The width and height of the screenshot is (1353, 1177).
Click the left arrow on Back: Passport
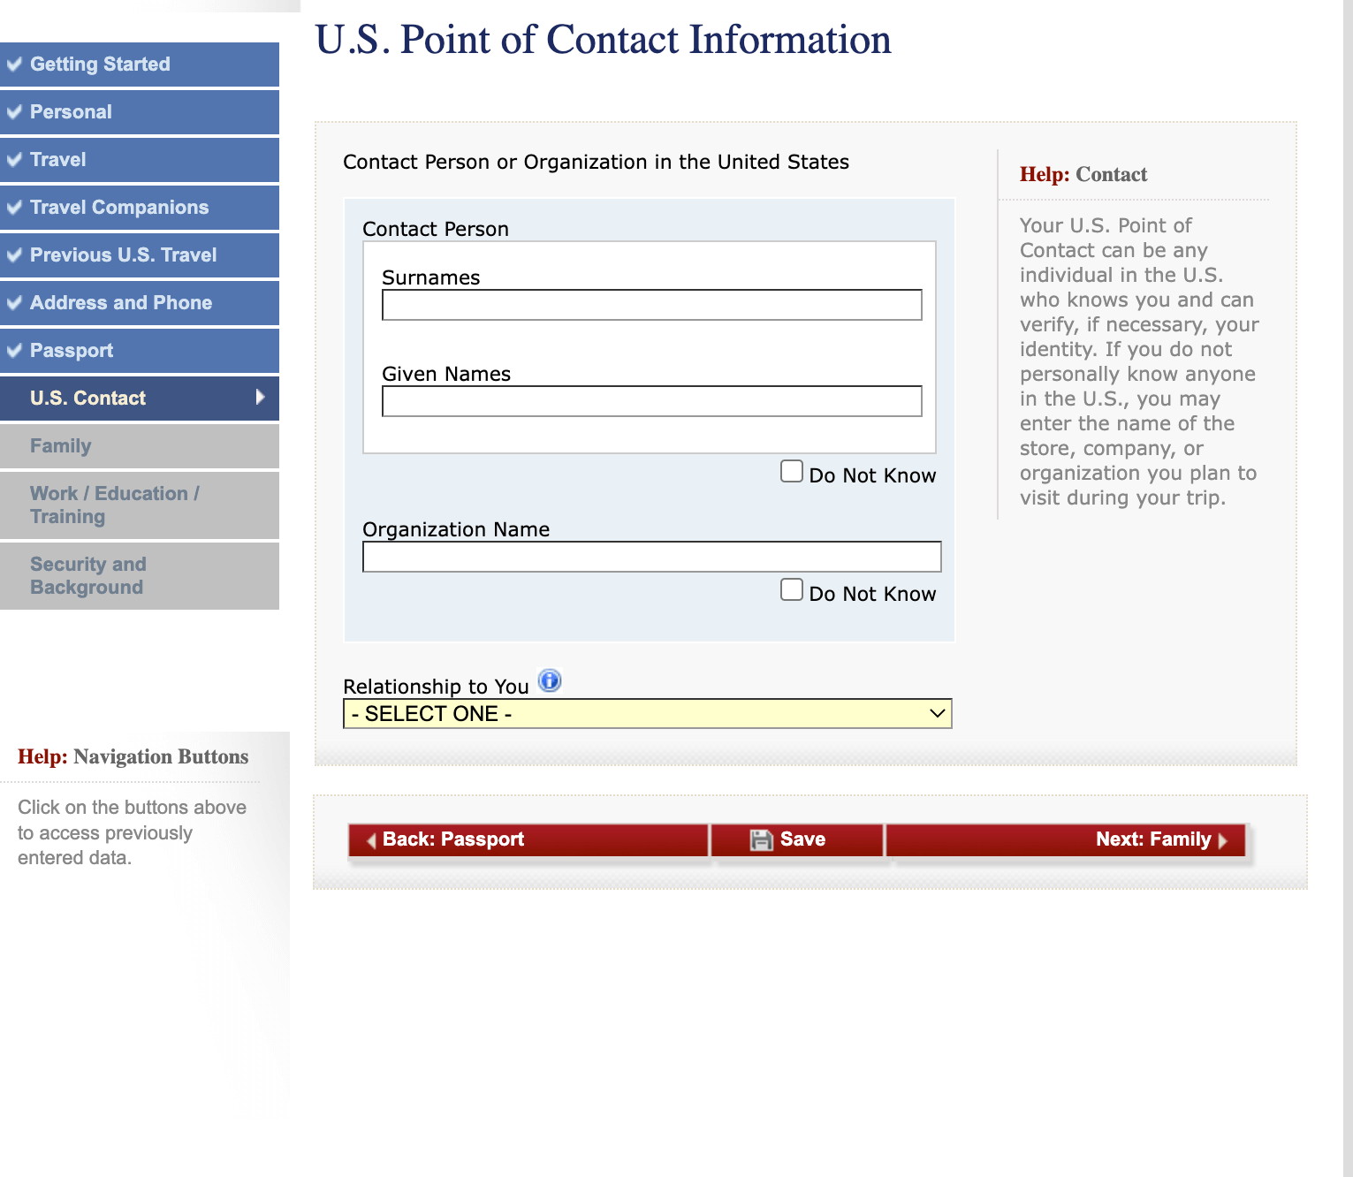(x=371, y=840)
